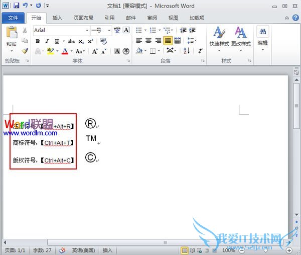
Task: Open the 文件 menu tab
Action: pyautogui.click(x=13, y=18)
